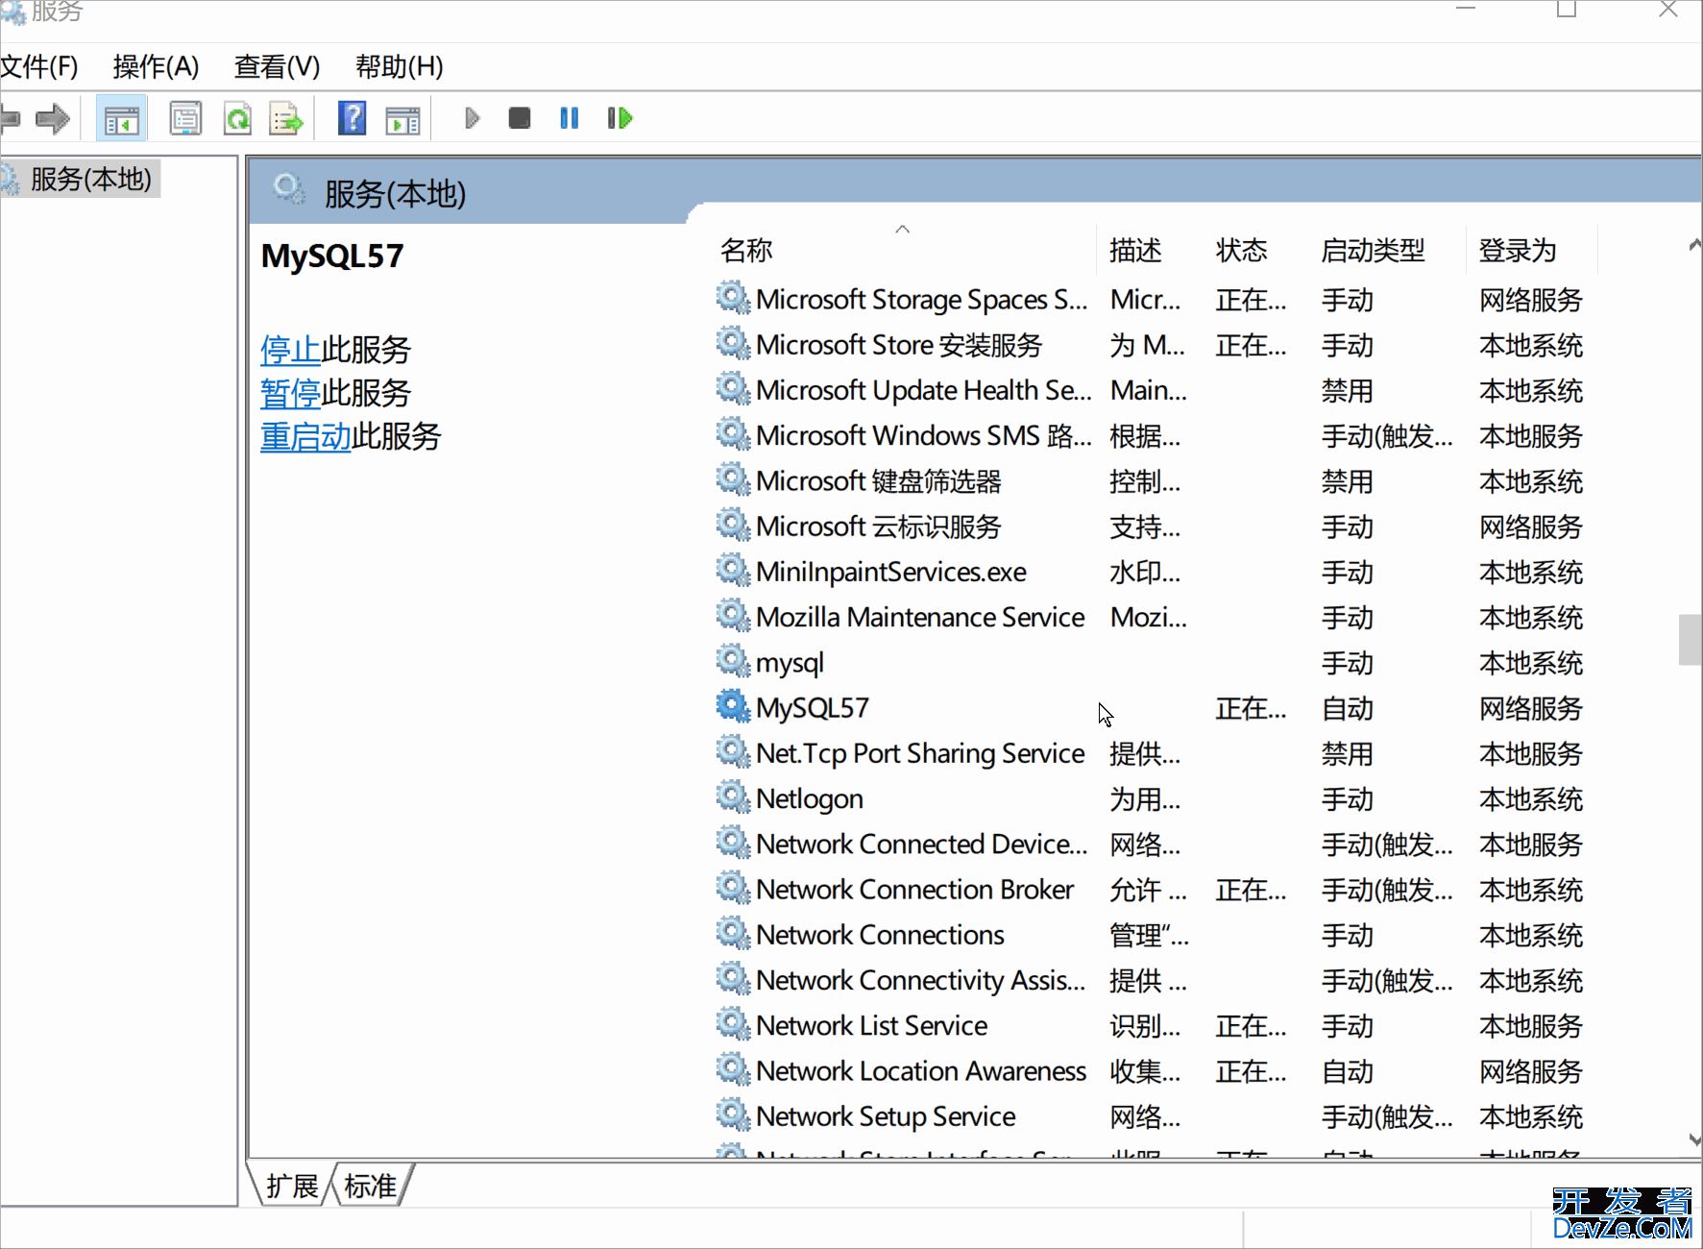Select the MySQL57 service name
This screenshot has height=1249, width=1703.
pyautogui.click(x=813, y=708)
